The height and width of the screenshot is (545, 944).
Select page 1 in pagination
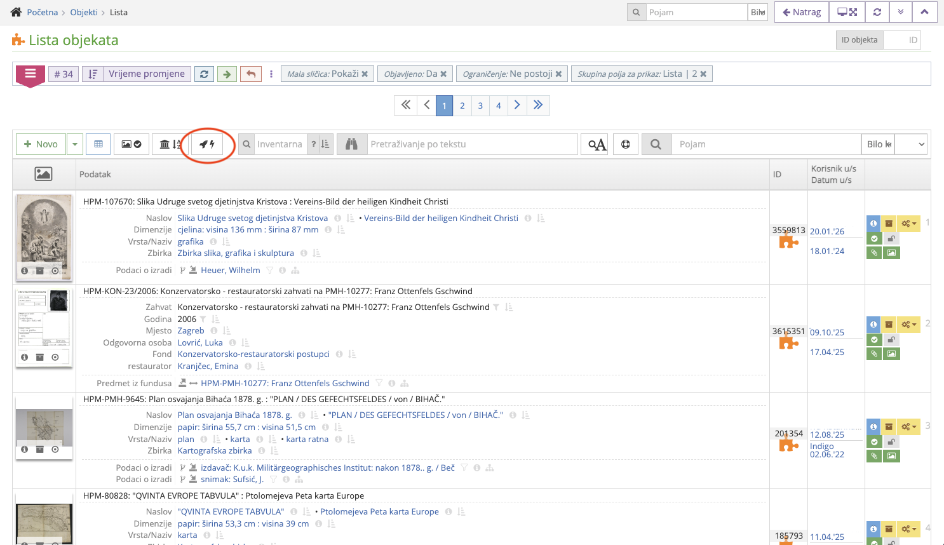tap(445, 105)
